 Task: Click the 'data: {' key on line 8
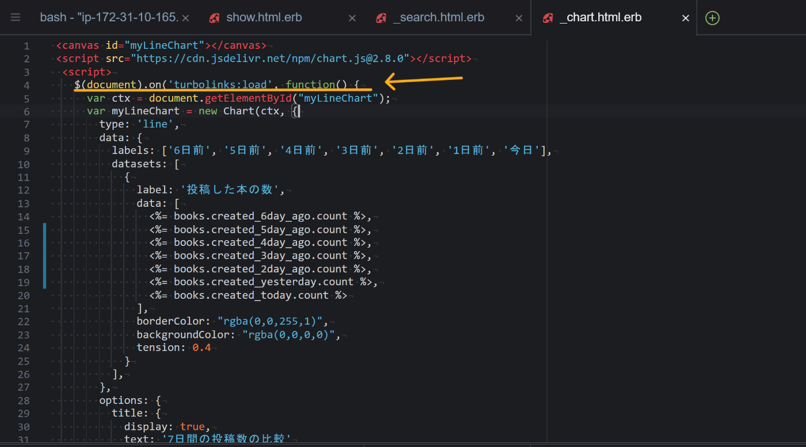pyautogui.click(x=120, y=138)
